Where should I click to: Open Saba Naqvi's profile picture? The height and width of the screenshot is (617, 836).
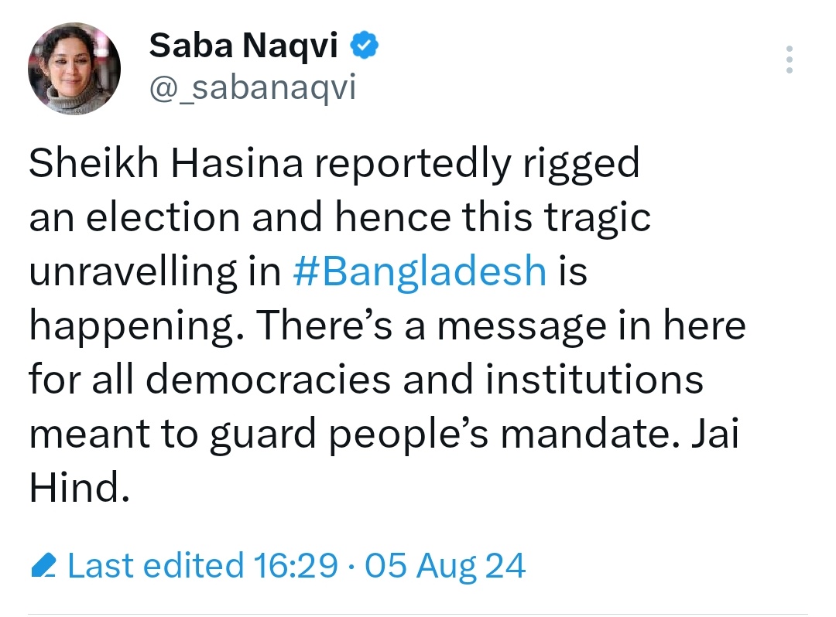[74, 75]
